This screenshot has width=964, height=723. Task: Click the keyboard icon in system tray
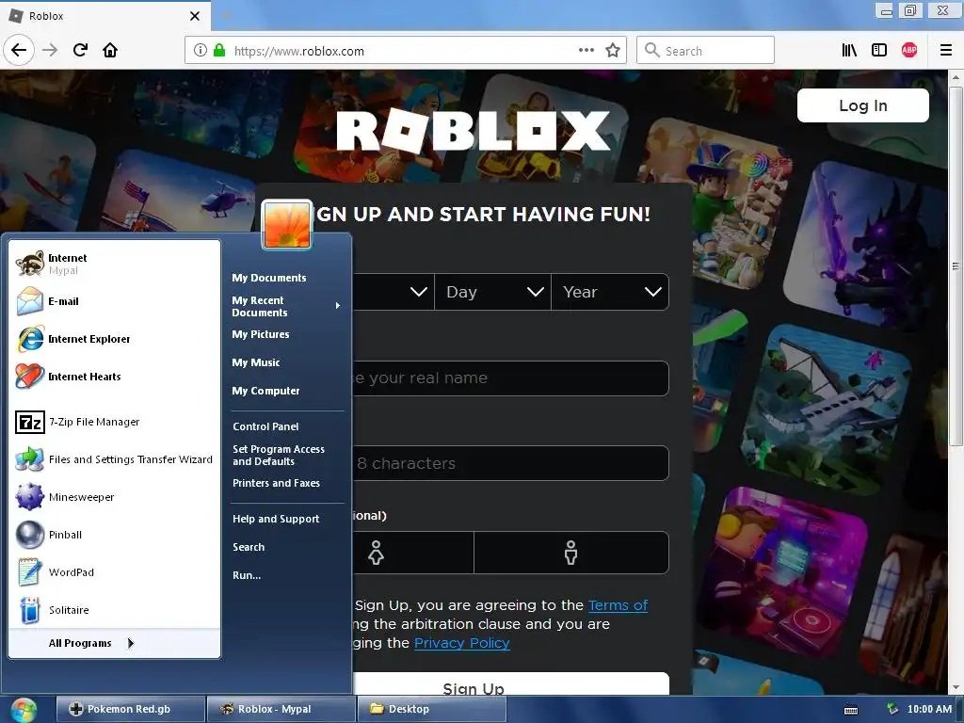coord(851,710)
